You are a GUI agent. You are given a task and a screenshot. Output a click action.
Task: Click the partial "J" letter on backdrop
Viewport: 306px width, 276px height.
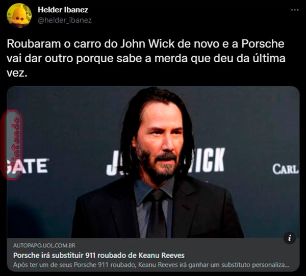click(x=112, y=163)
